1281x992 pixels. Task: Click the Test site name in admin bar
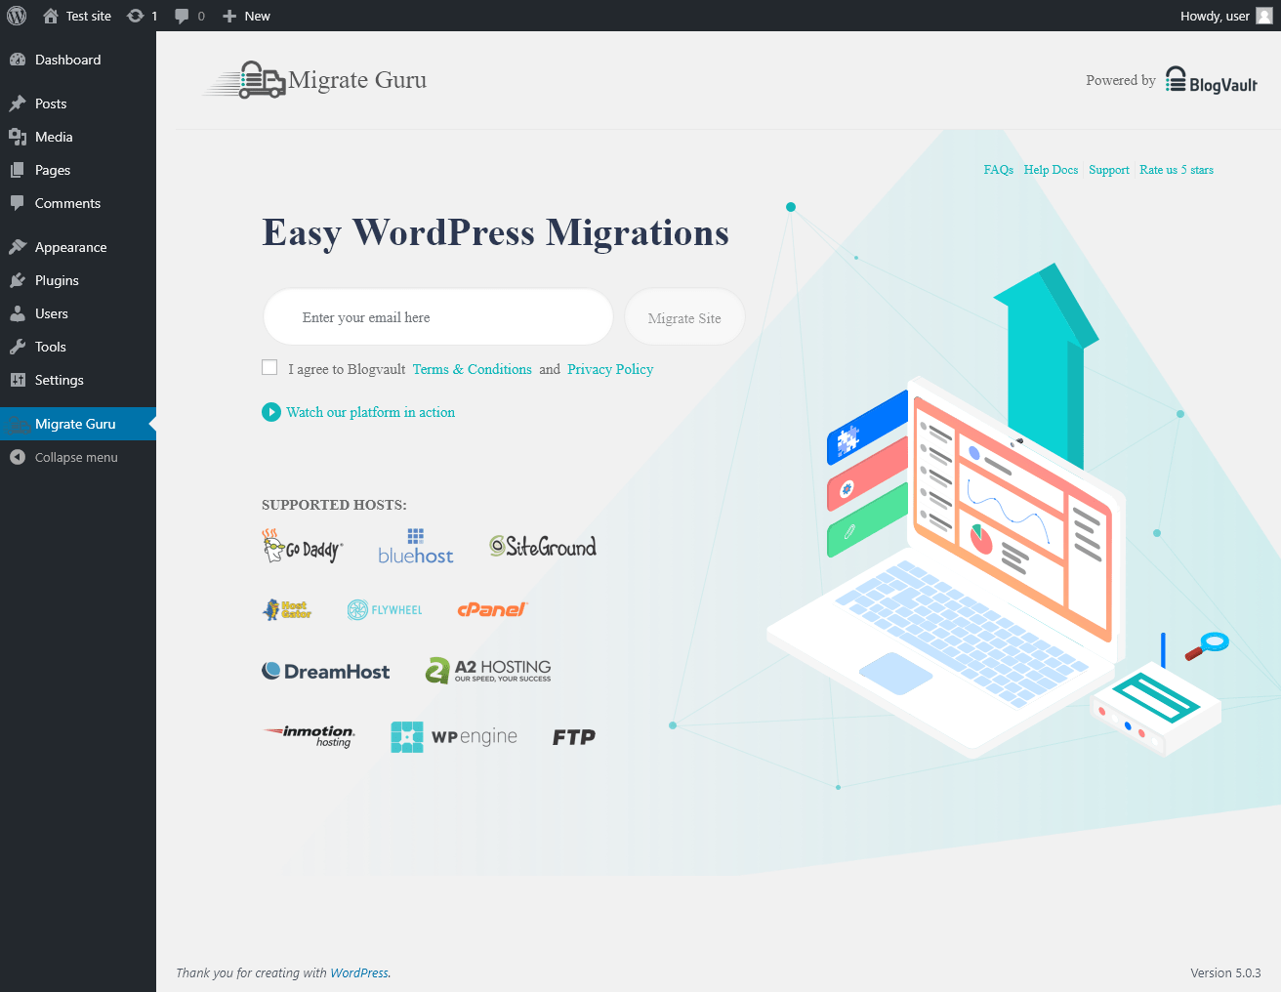89,16
